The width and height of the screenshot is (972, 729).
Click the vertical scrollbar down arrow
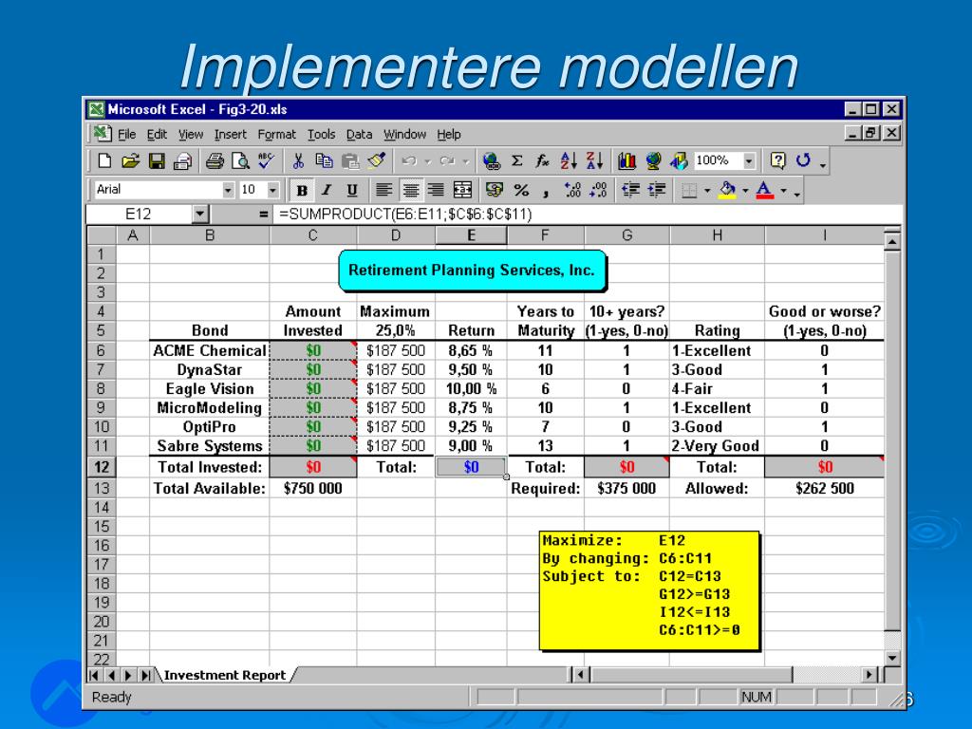(x=892, y=659)
